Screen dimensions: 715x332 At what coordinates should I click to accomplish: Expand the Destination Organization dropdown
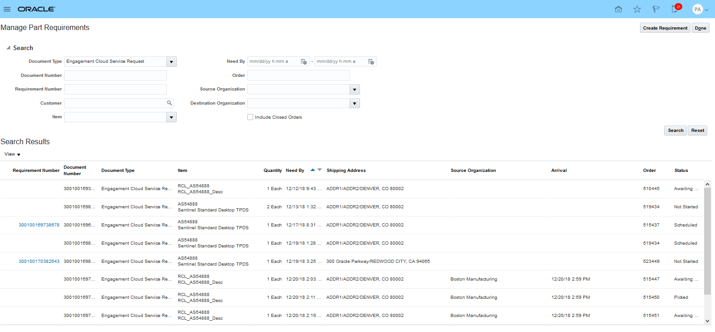[355, 104]
